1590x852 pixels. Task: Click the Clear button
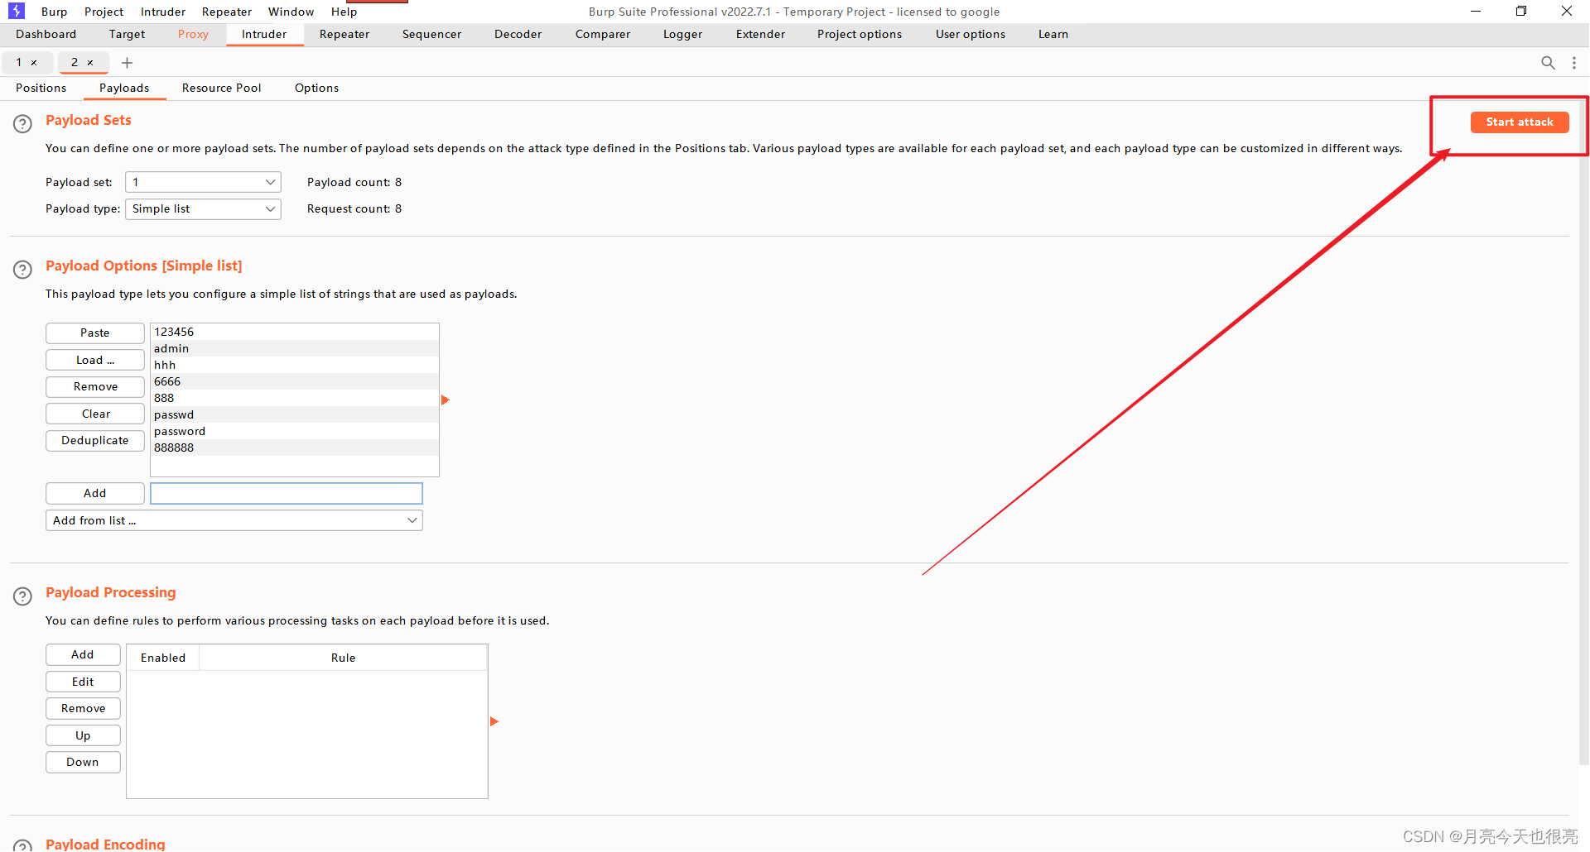[95, 414]
